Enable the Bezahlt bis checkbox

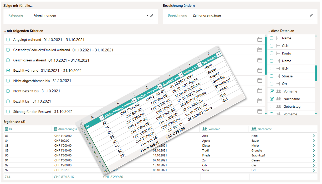coord(8,101)
